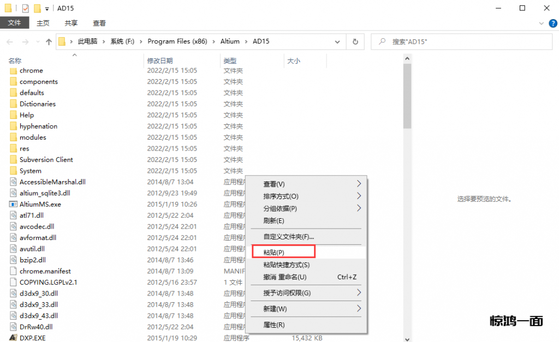The height and width of the screenshot is (342, 559).
Task: Select the AltiumMS.exe file icon
Action: 14,204
